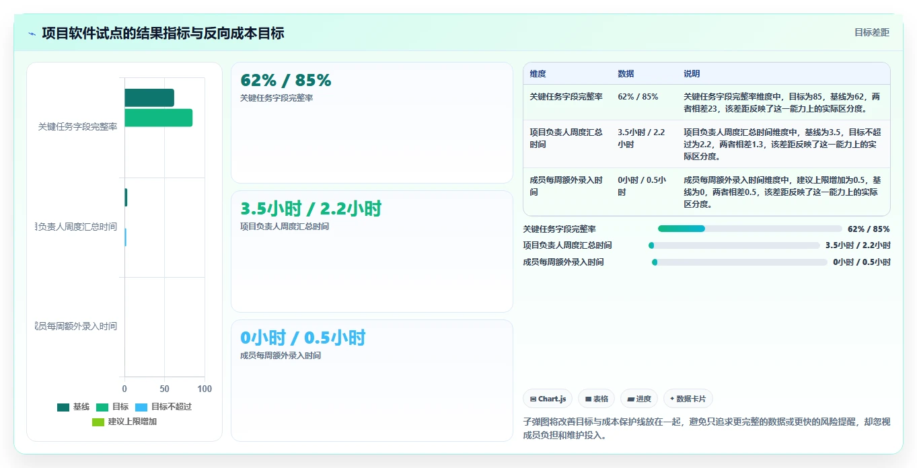Click the 0小时 / 0.5小时 value beside progress bar
The image size is (917, 468).
click(862, 262)
